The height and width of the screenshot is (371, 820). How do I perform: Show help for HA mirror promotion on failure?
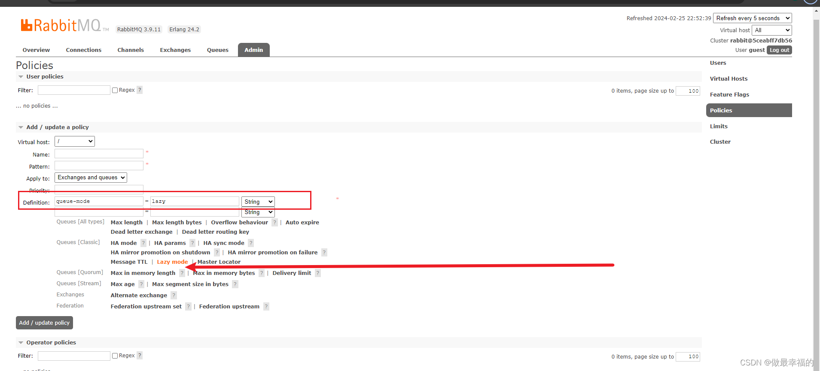coord(324,253)
